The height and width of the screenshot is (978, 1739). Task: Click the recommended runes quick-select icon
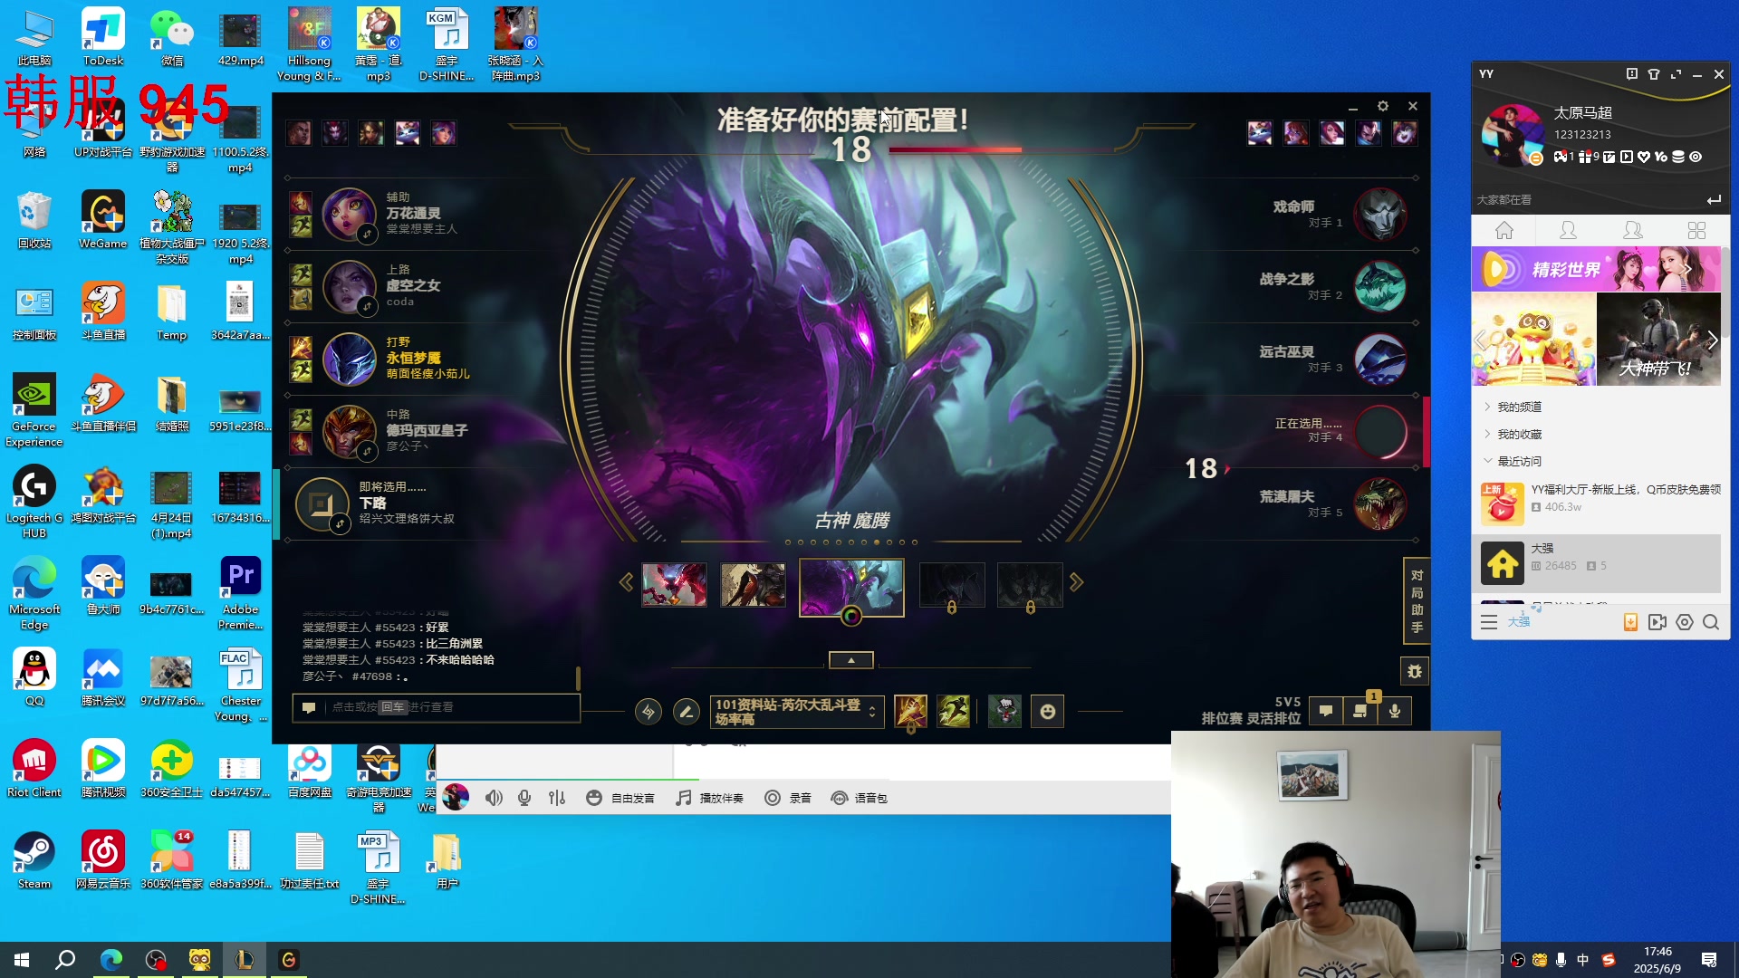coord(649,712)
